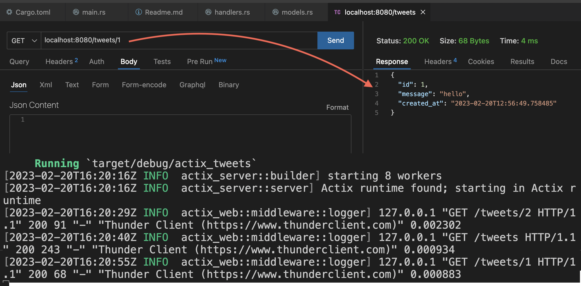The image size is (581, 286).
Task: Send the HTTP request
Action: 335,40
